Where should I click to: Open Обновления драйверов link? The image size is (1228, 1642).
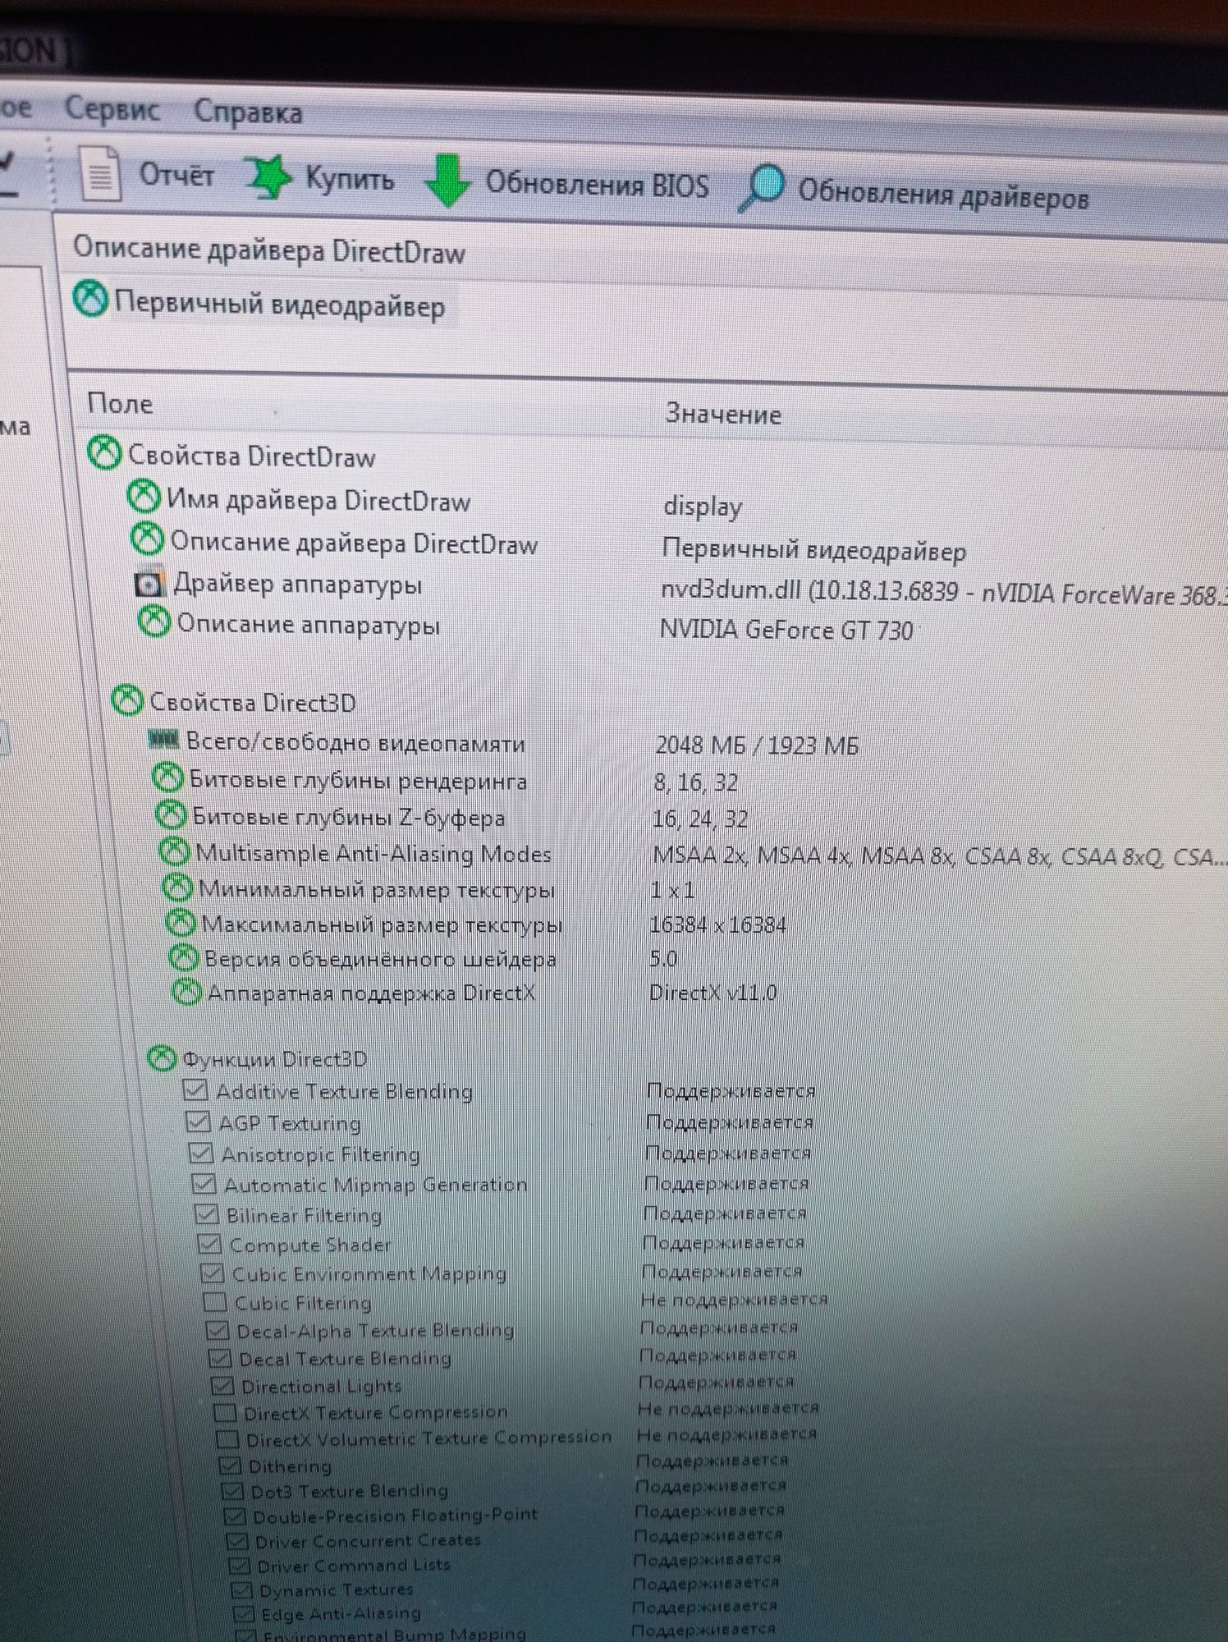tap(943, 196)
